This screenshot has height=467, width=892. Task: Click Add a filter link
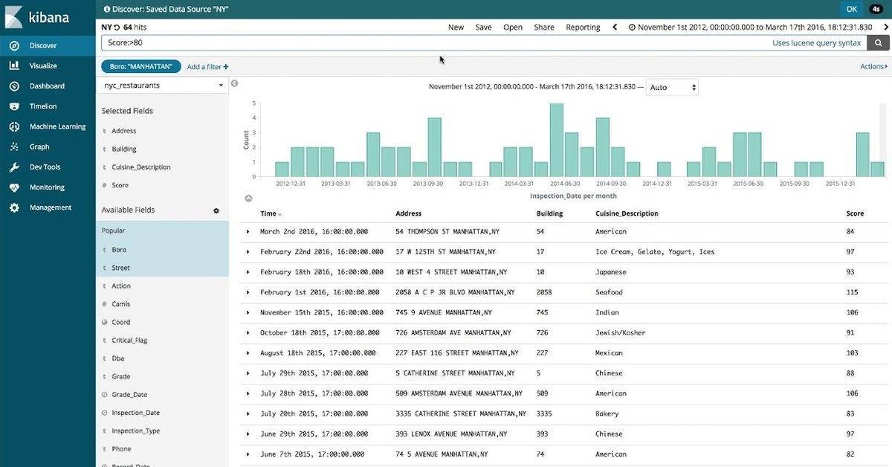tap(207, 66)
